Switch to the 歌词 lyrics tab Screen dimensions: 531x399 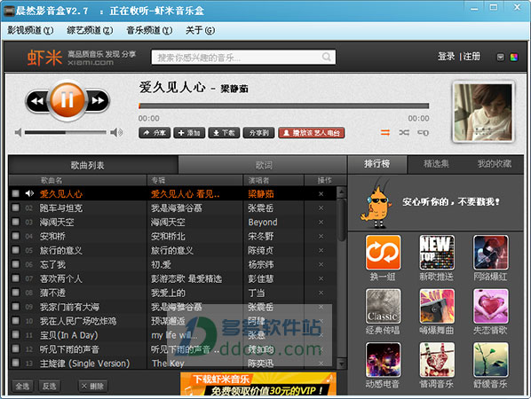pyautogui.click(x=263, y=165)
